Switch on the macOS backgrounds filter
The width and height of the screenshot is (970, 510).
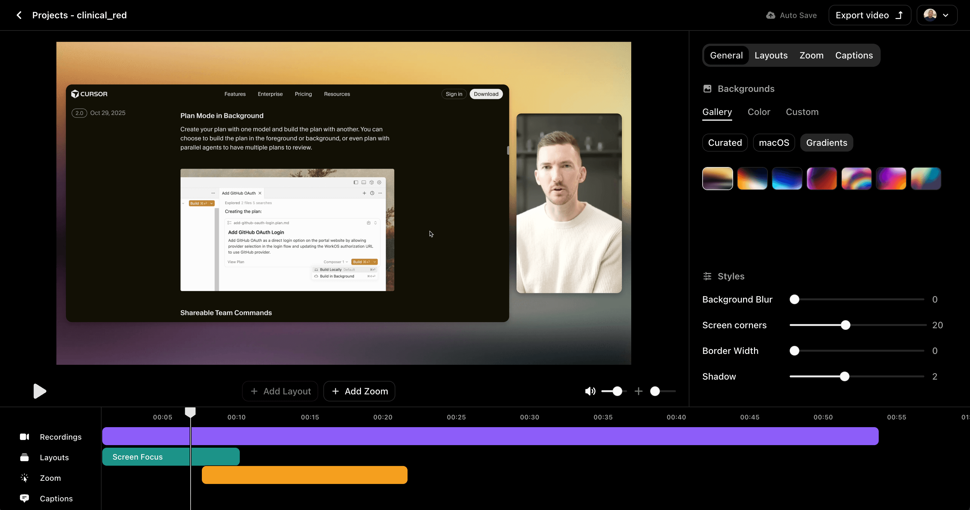tap(774, 142)
